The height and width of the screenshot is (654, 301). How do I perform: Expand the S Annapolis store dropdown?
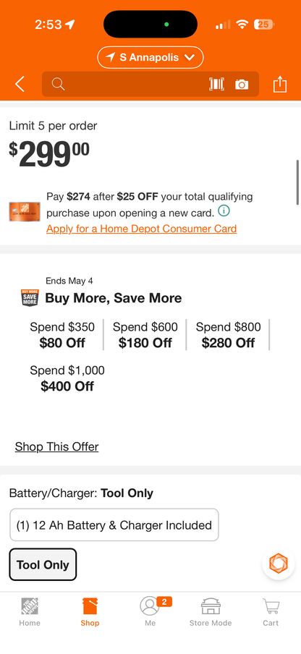150,58
